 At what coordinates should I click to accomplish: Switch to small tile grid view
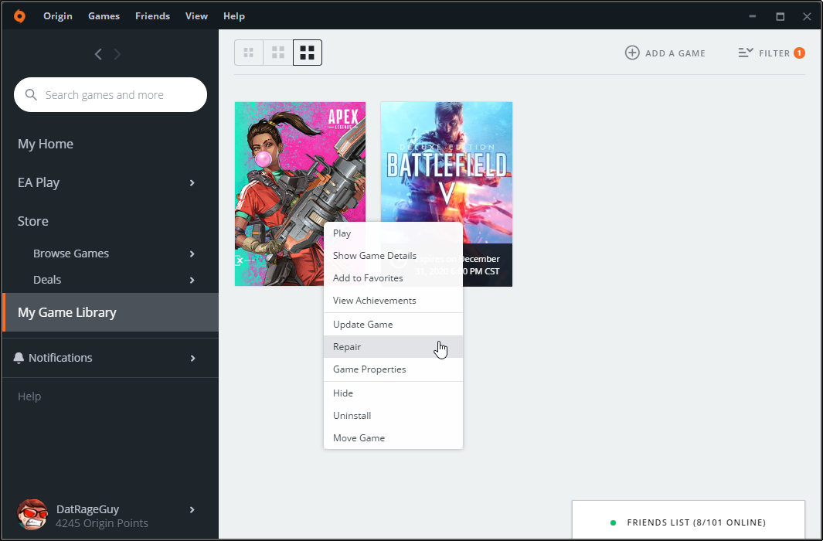pyautogui.click(x=249, y=53)
